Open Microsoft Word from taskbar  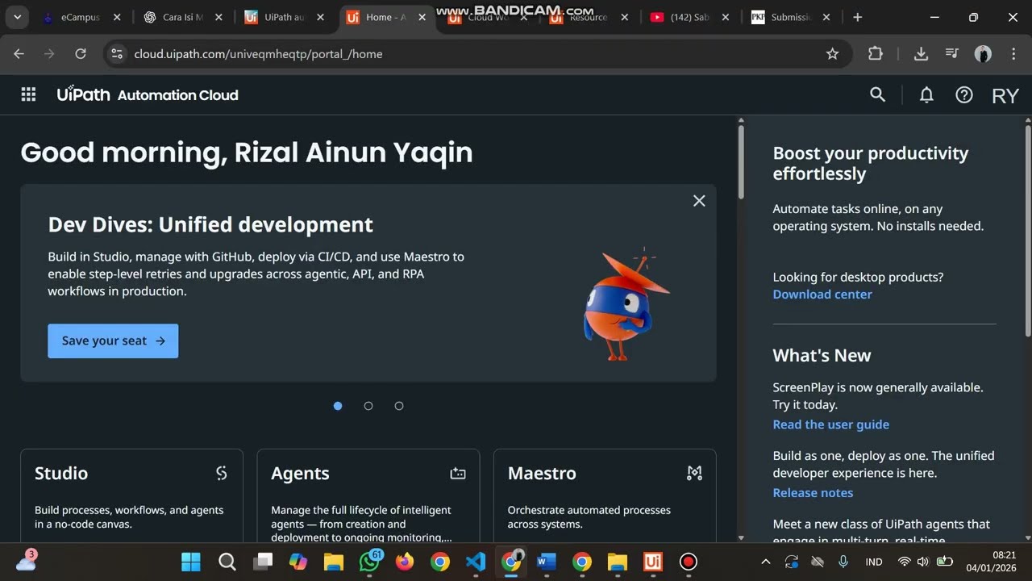(x=547, y=562)
